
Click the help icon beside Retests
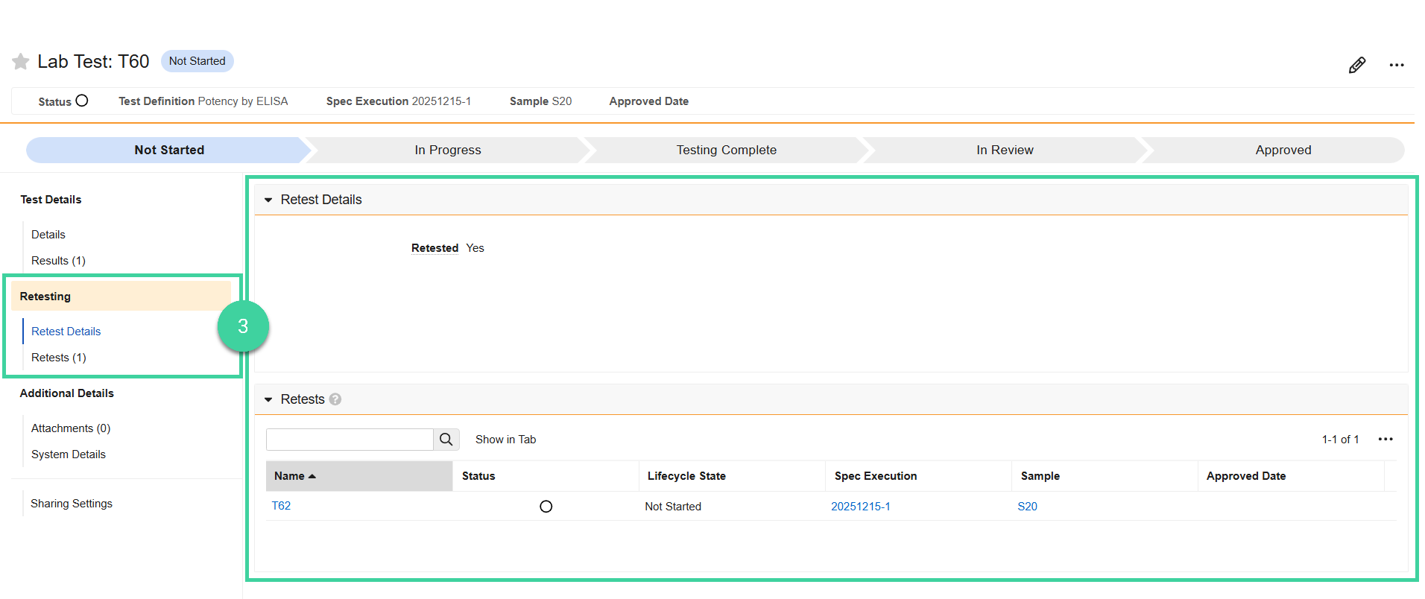pos(335,399)
